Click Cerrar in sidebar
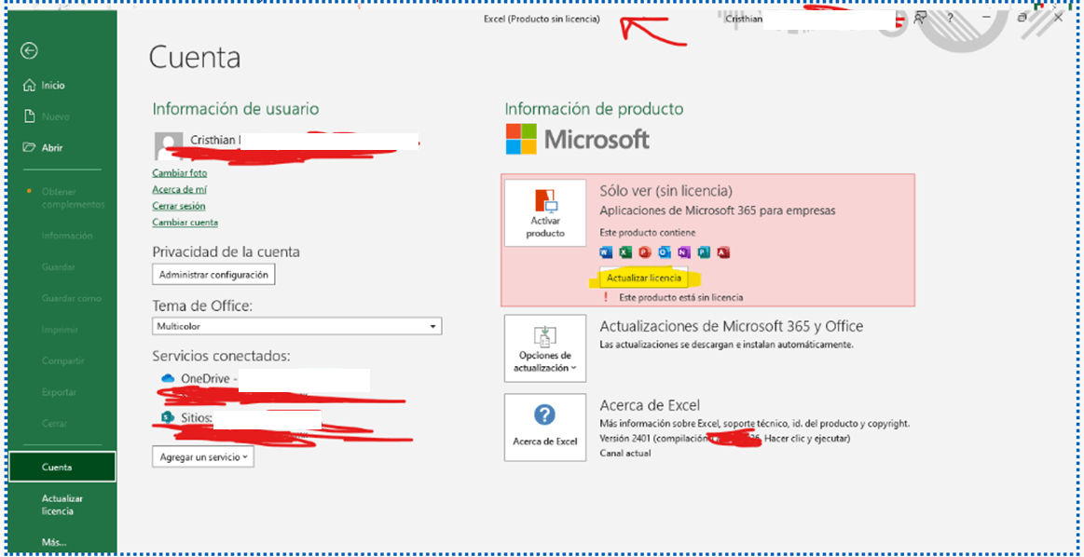Image resolution: width=1084 pixels, height=557 pixels. click(54, 424)
